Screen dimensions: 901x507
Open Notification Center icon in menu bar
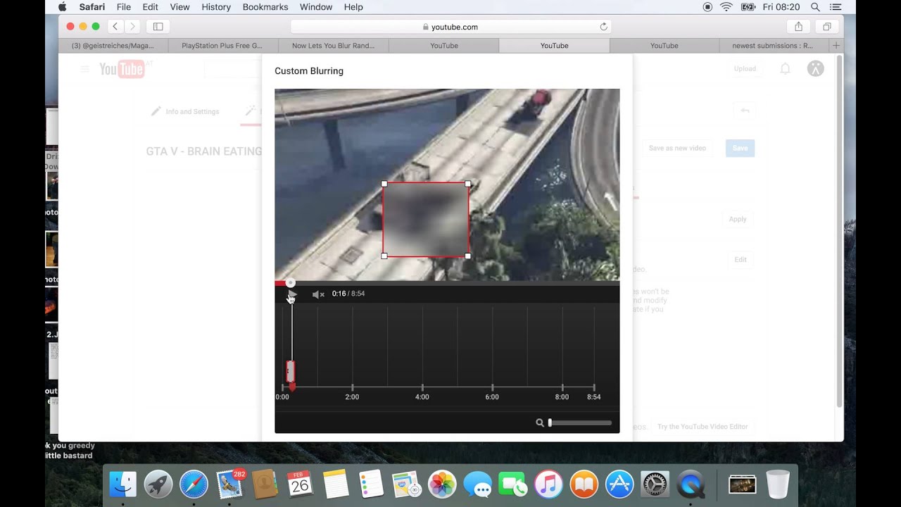click(x=836, y=7)
